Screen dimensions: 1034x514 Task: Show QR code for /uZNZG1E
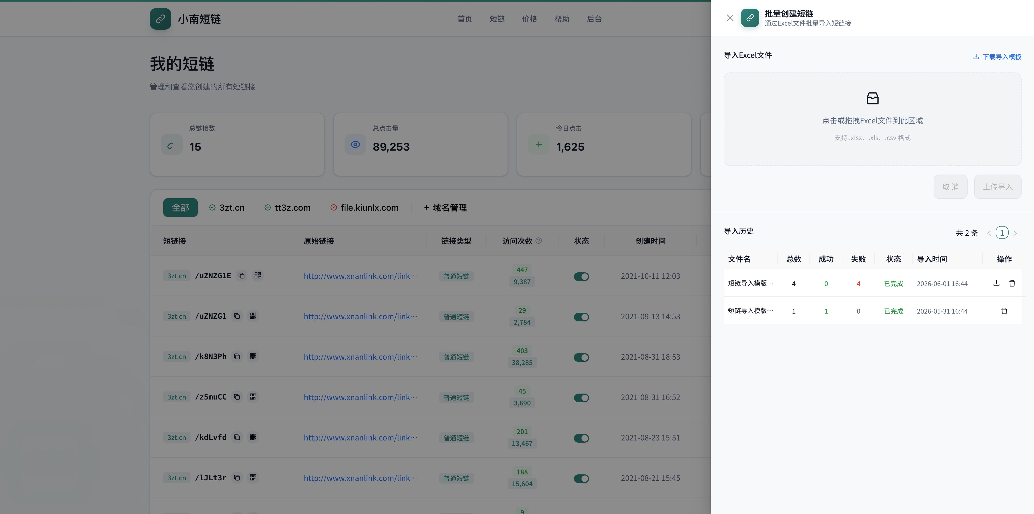click(258, 276)
